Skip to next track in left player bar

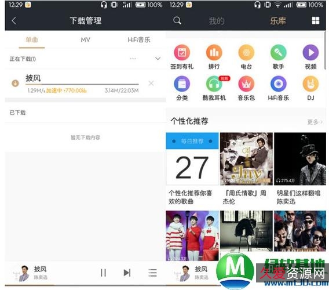[127, 273]
